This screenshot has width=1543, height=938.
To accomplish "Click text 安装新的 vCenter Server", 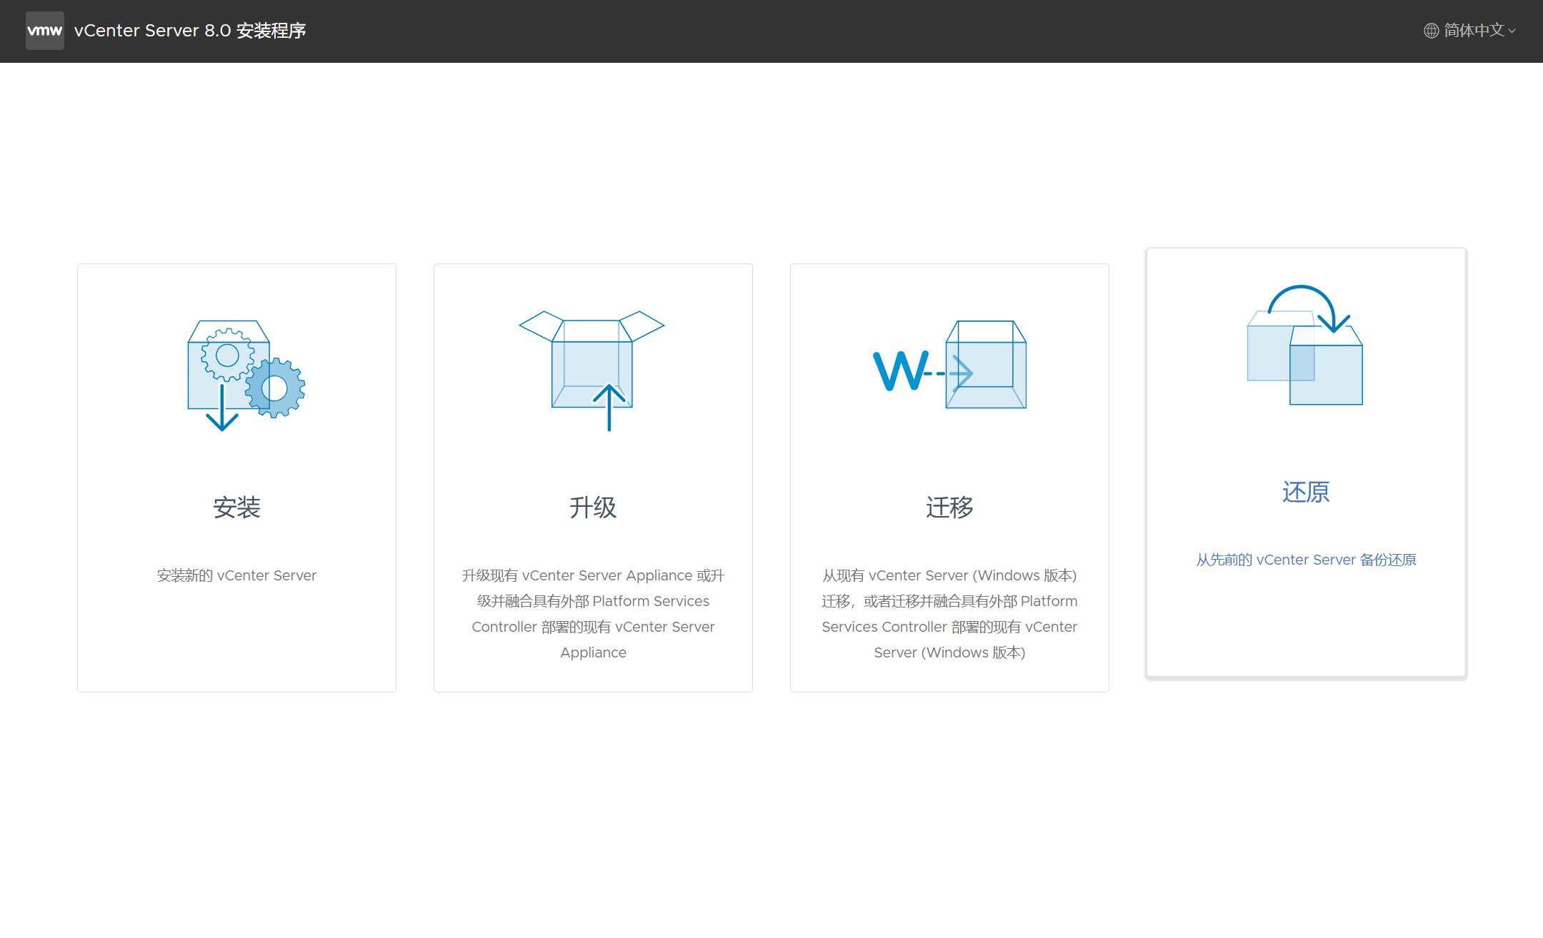I will point(236,575).
